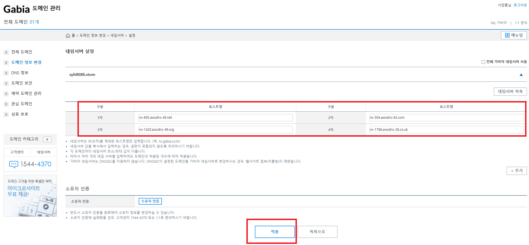Click the 소유자 인증 button

(150, 201)
